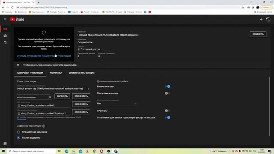
Task: Reload the page with the refresh icon
Action: [x=12, y=8]
